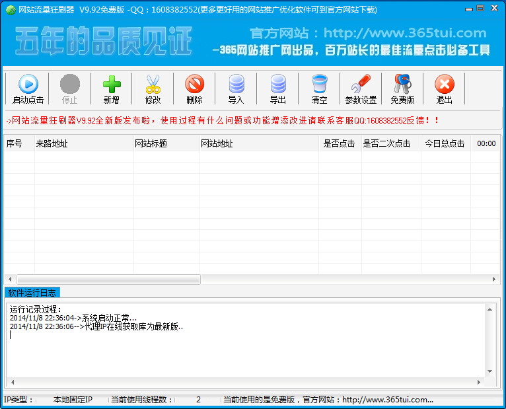Start clicking with the 启动点击 play icon
506x409 pixels.
28,89
